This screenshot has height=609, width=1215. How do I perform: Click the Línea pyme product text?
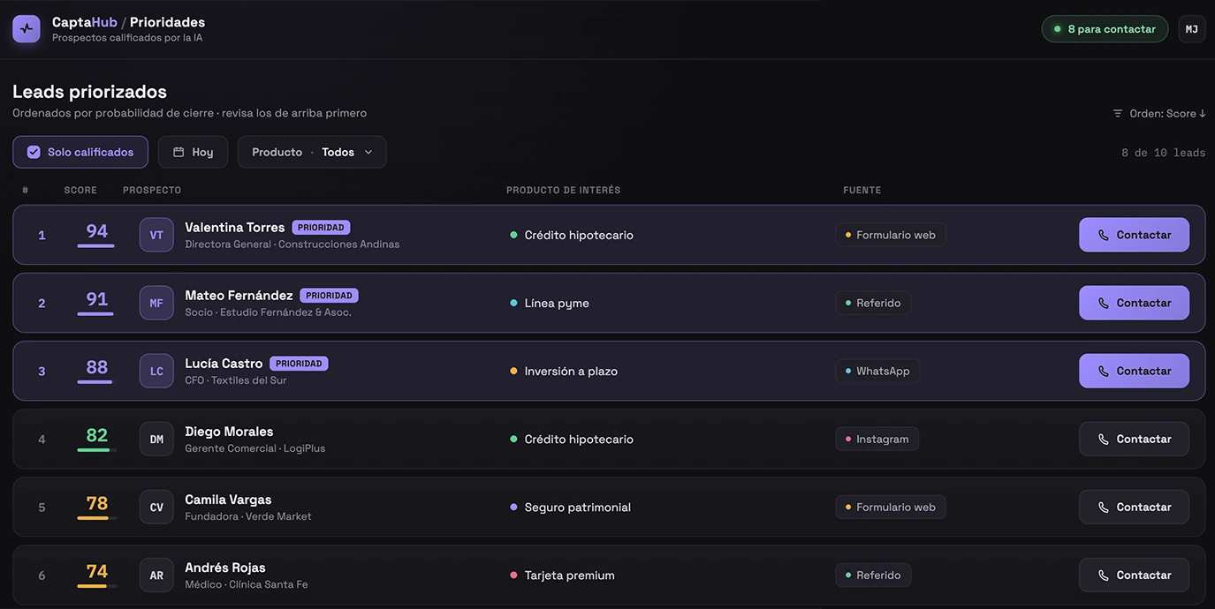[x=557, y=303]
